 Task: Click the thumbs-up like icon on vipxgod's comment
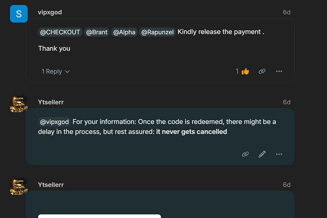[245, 72]
